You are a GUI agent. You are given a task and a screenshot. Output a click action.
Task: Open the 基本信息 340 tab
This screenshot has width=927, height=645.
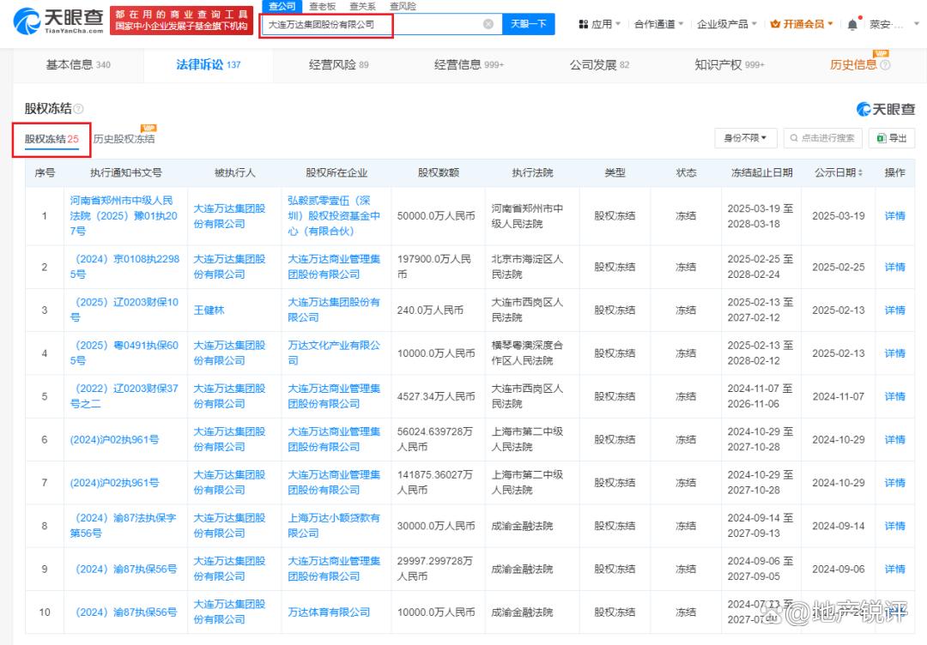tap(78, 65)
